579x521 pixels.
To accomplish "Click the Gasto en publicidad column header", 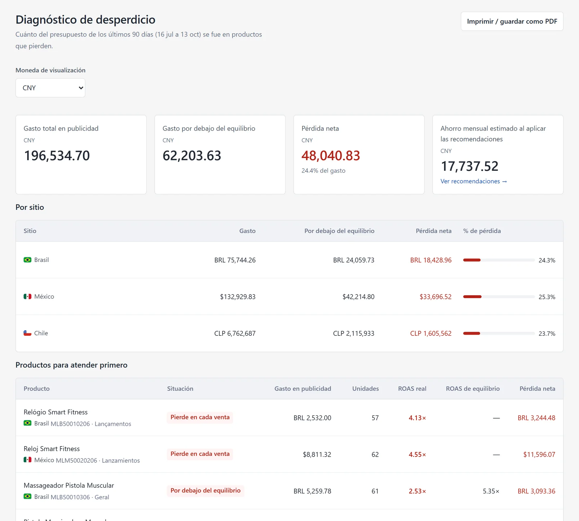I will tap(303, 389).
